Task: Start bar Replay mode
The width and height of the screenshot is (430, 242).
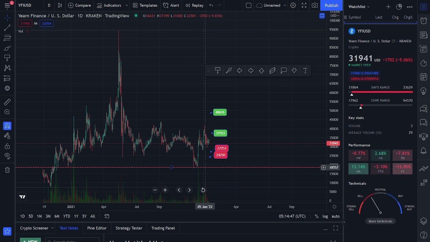Action: pos(194,5)
